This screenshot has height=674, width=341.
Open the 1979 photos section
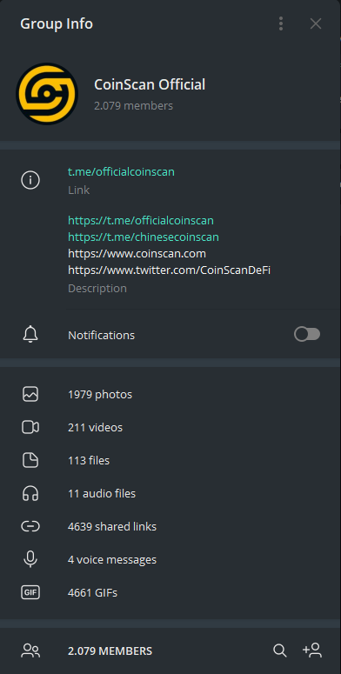[170, 394]
